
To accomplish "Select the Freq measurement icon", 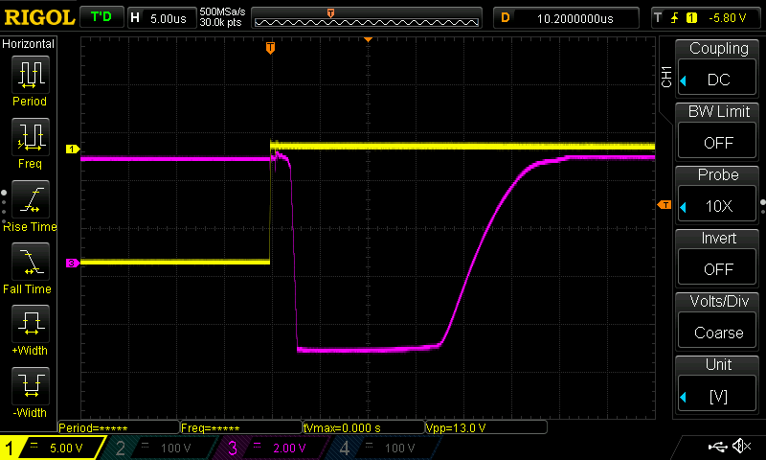I will 31,136.
